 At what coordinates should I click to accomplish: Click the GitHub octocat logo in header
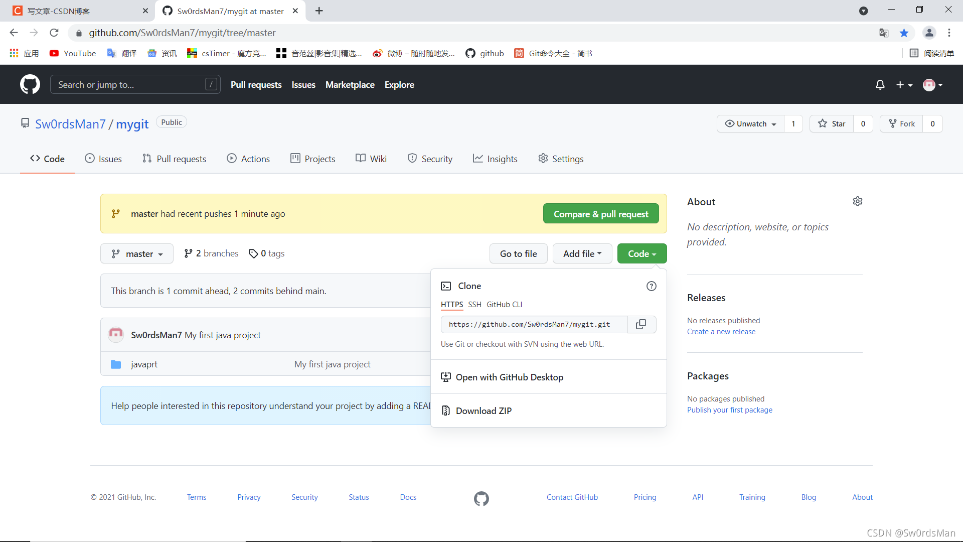pyautogui.click(x=30, y=84)
